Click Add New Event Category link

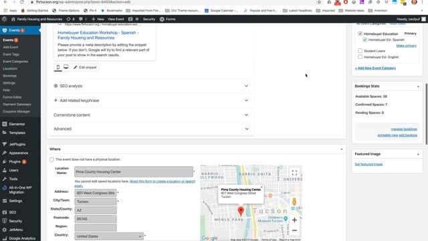[375, 68]
